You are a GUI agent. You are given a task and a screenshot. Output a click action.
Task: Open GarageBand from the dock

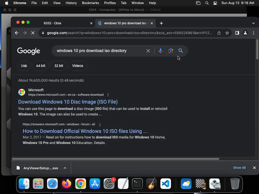(x=152, y=184)
